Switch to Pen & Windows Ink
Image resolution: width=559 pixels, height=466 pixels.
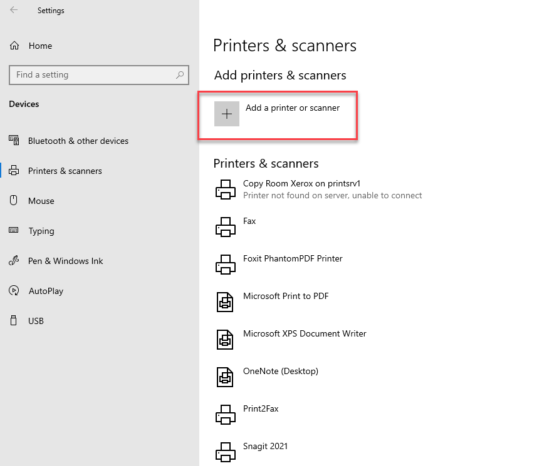65,261
